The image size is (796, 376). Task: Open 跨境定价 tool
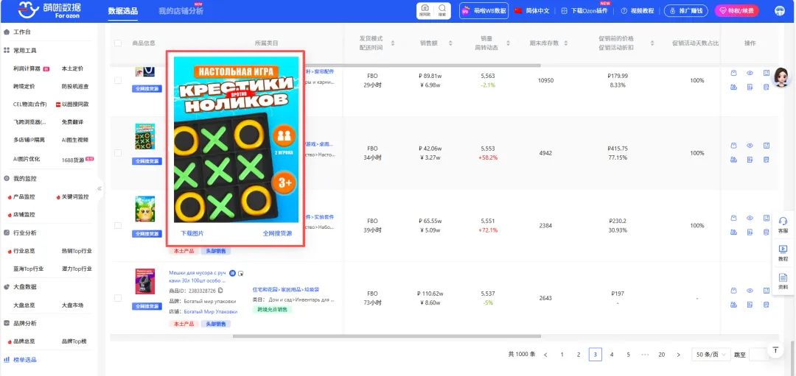pos(24,87)
